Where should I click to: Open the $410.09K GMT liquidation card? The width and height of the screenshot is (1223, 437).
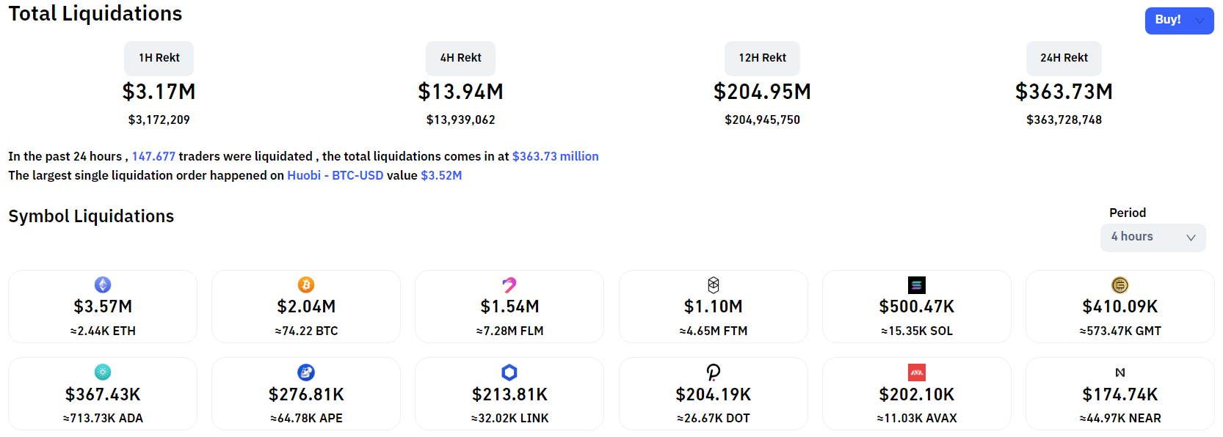1119,308
